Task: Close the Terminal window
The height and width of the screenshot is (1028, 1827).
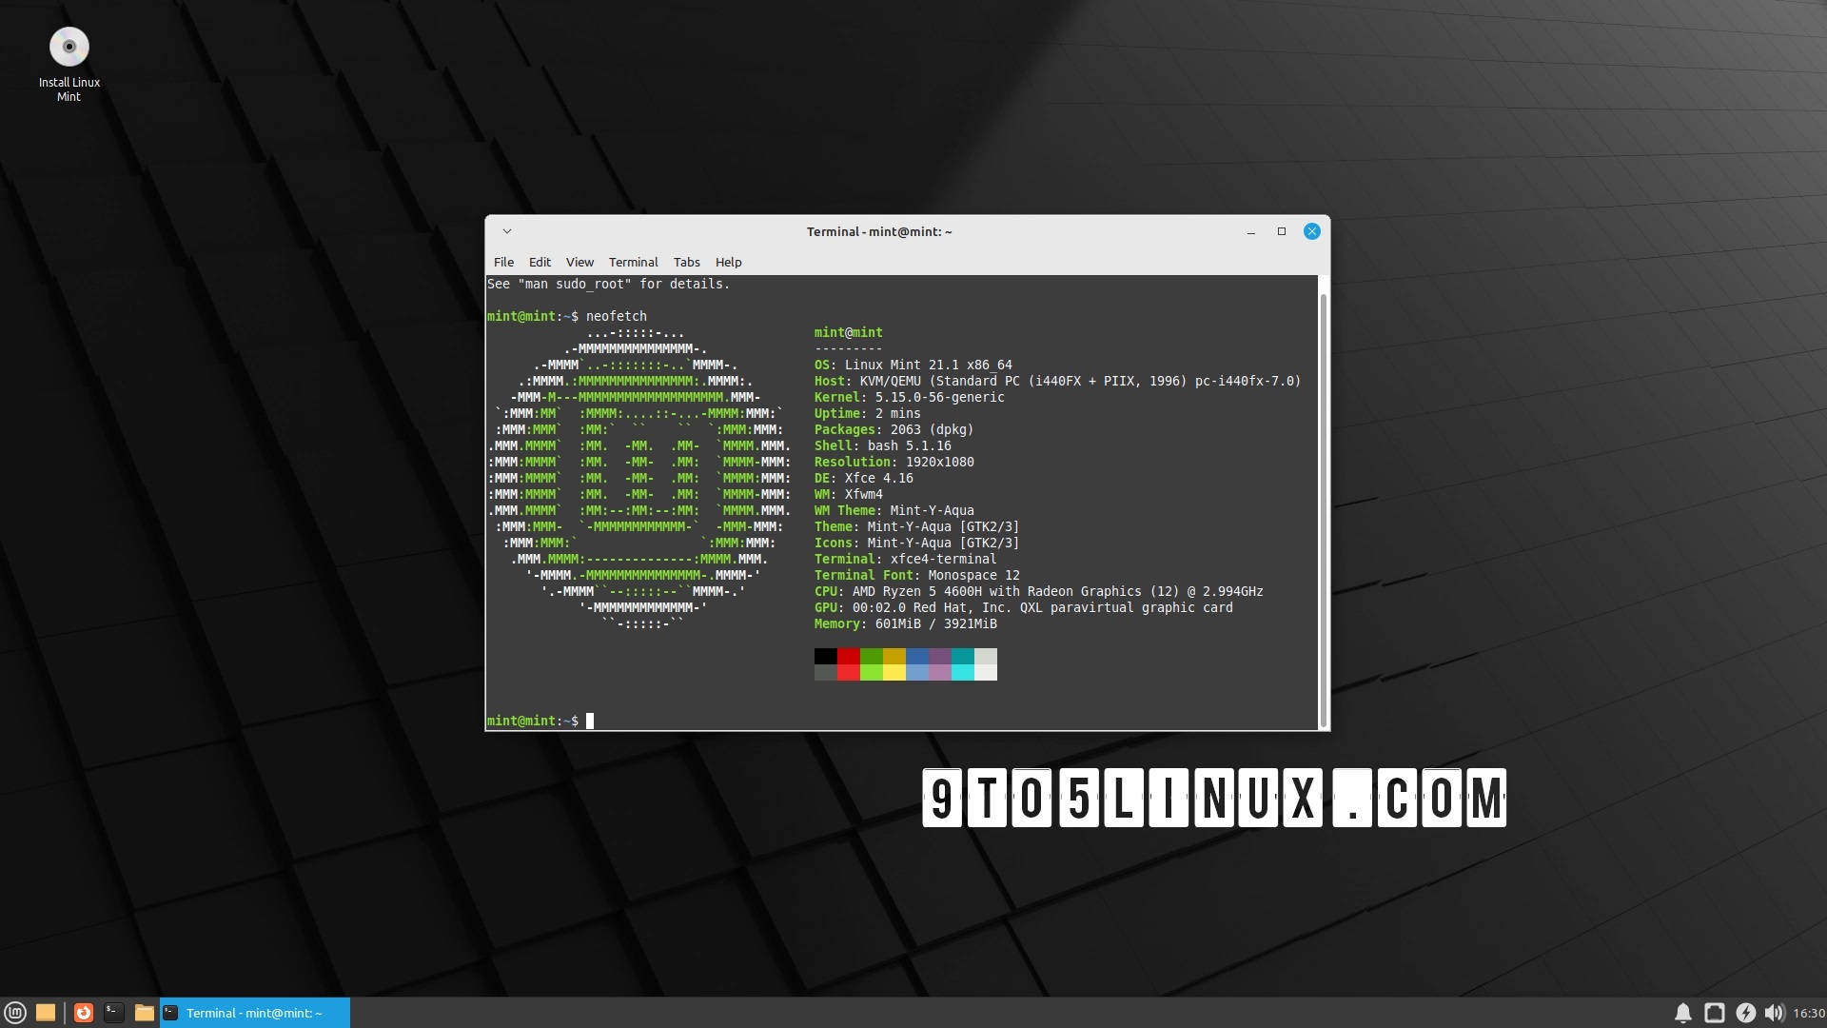Action: click(1312, 231)
